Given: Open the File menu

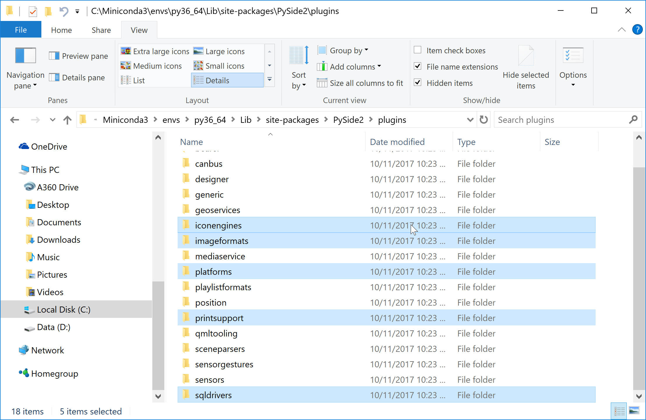Looking at the screenshot, I should tap(21, 30).
